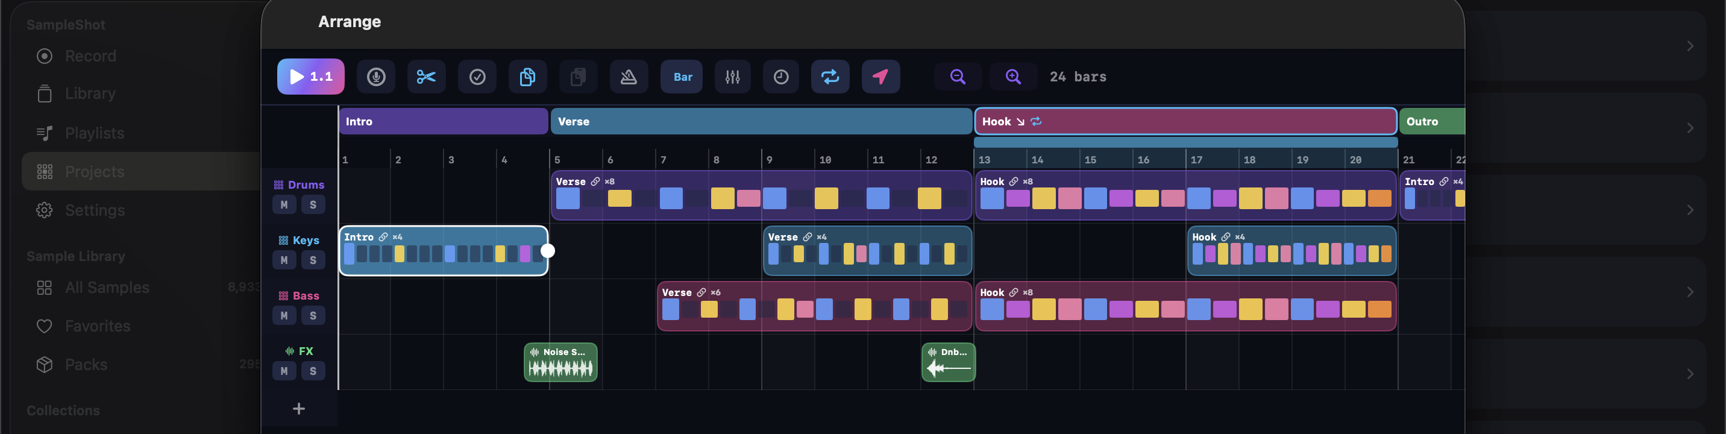Image resolution: width=1726 pixels, height=434 pixels.
Task: Click the link icon on Drums Verse clip
Action: (595, 181)
